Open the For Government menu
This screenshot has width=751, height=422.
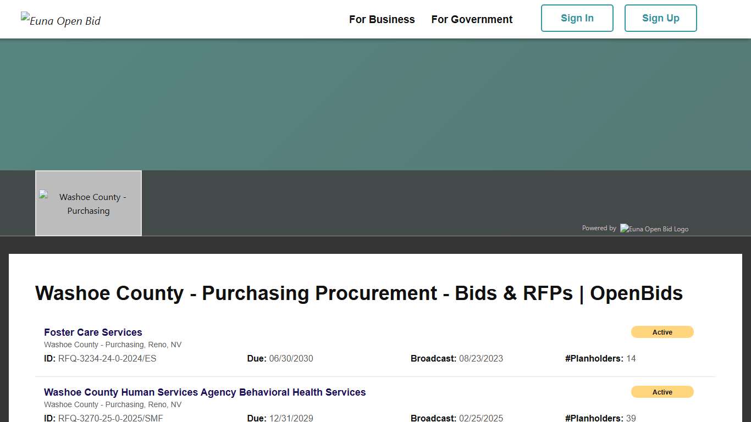(472, 19)
